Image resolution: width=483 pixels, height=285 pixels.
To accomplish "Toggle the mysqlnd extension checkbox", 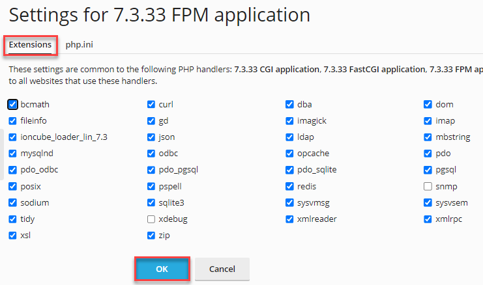I will tap(13, 154).
